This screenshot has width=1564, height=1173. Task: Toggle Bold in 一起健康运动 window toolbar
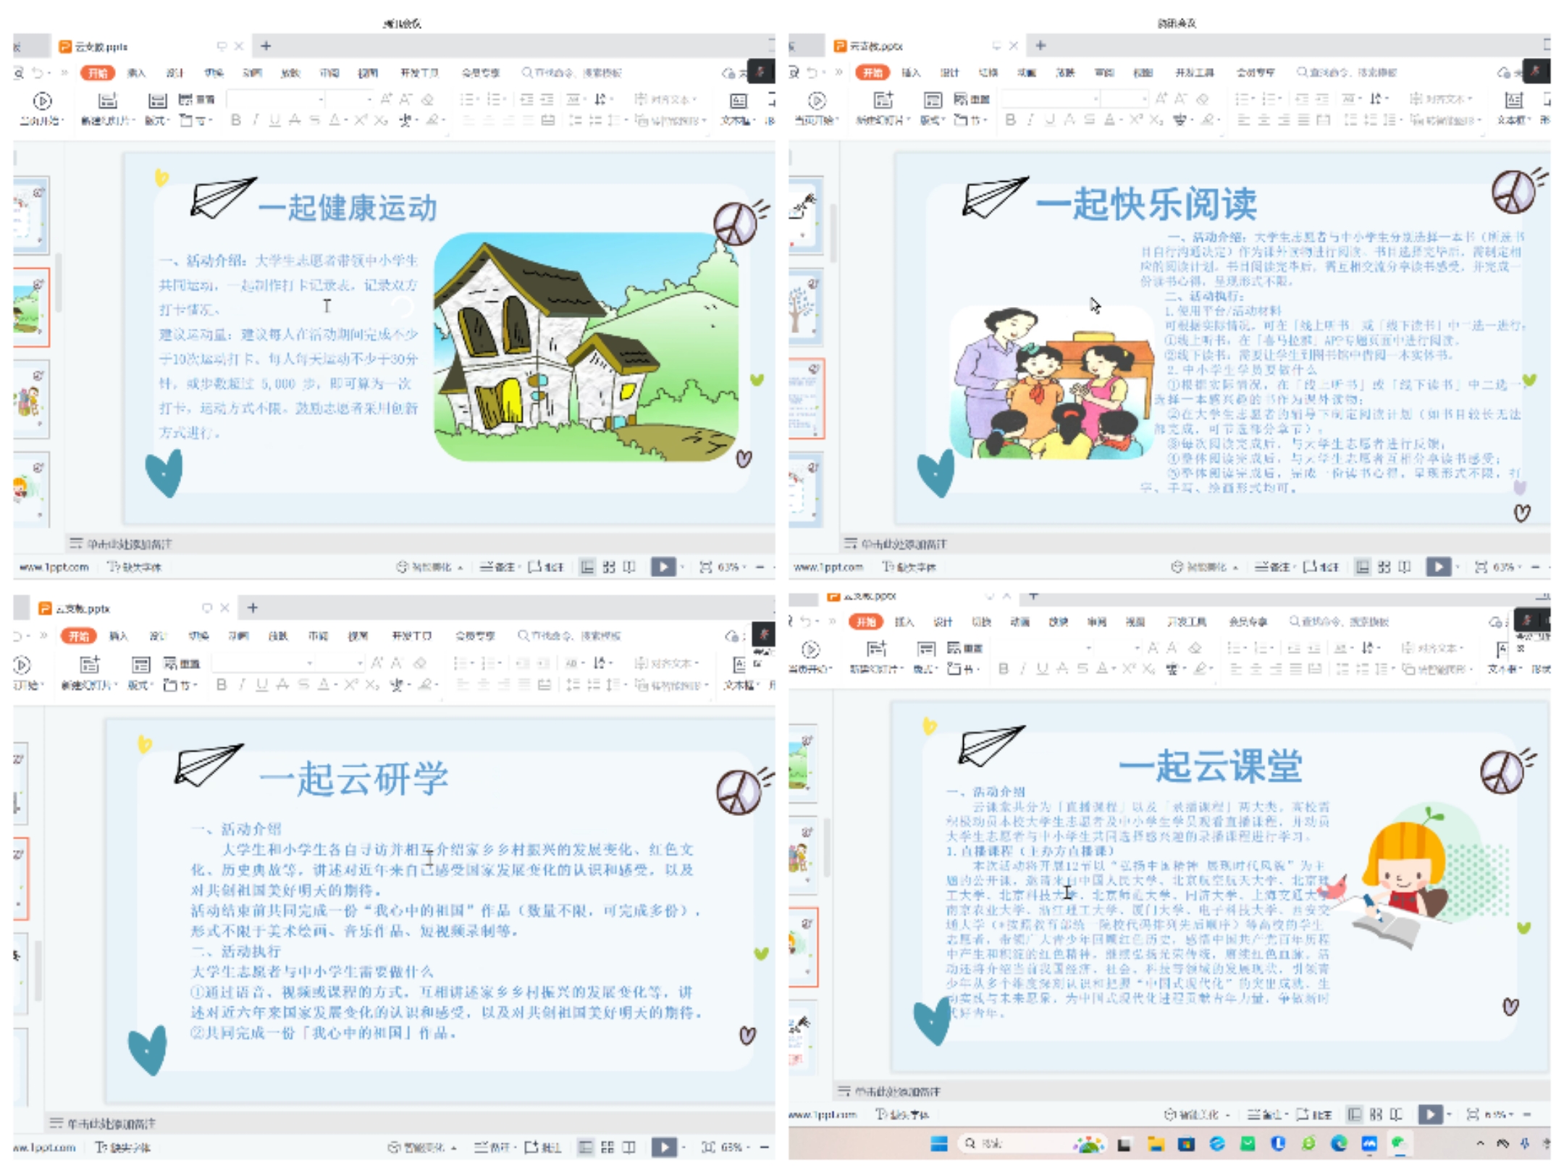point(235,120)
